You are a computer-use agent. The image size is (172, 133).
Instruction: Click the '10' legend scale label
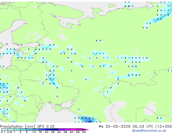tap(34, 132)
